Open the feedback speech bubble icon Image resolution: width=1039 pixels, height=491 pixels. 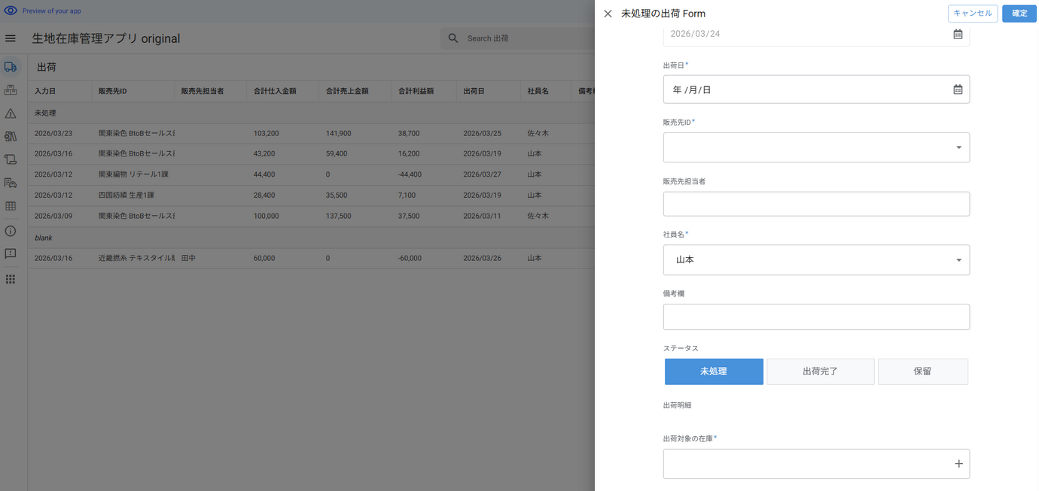[x=11, y=254]
